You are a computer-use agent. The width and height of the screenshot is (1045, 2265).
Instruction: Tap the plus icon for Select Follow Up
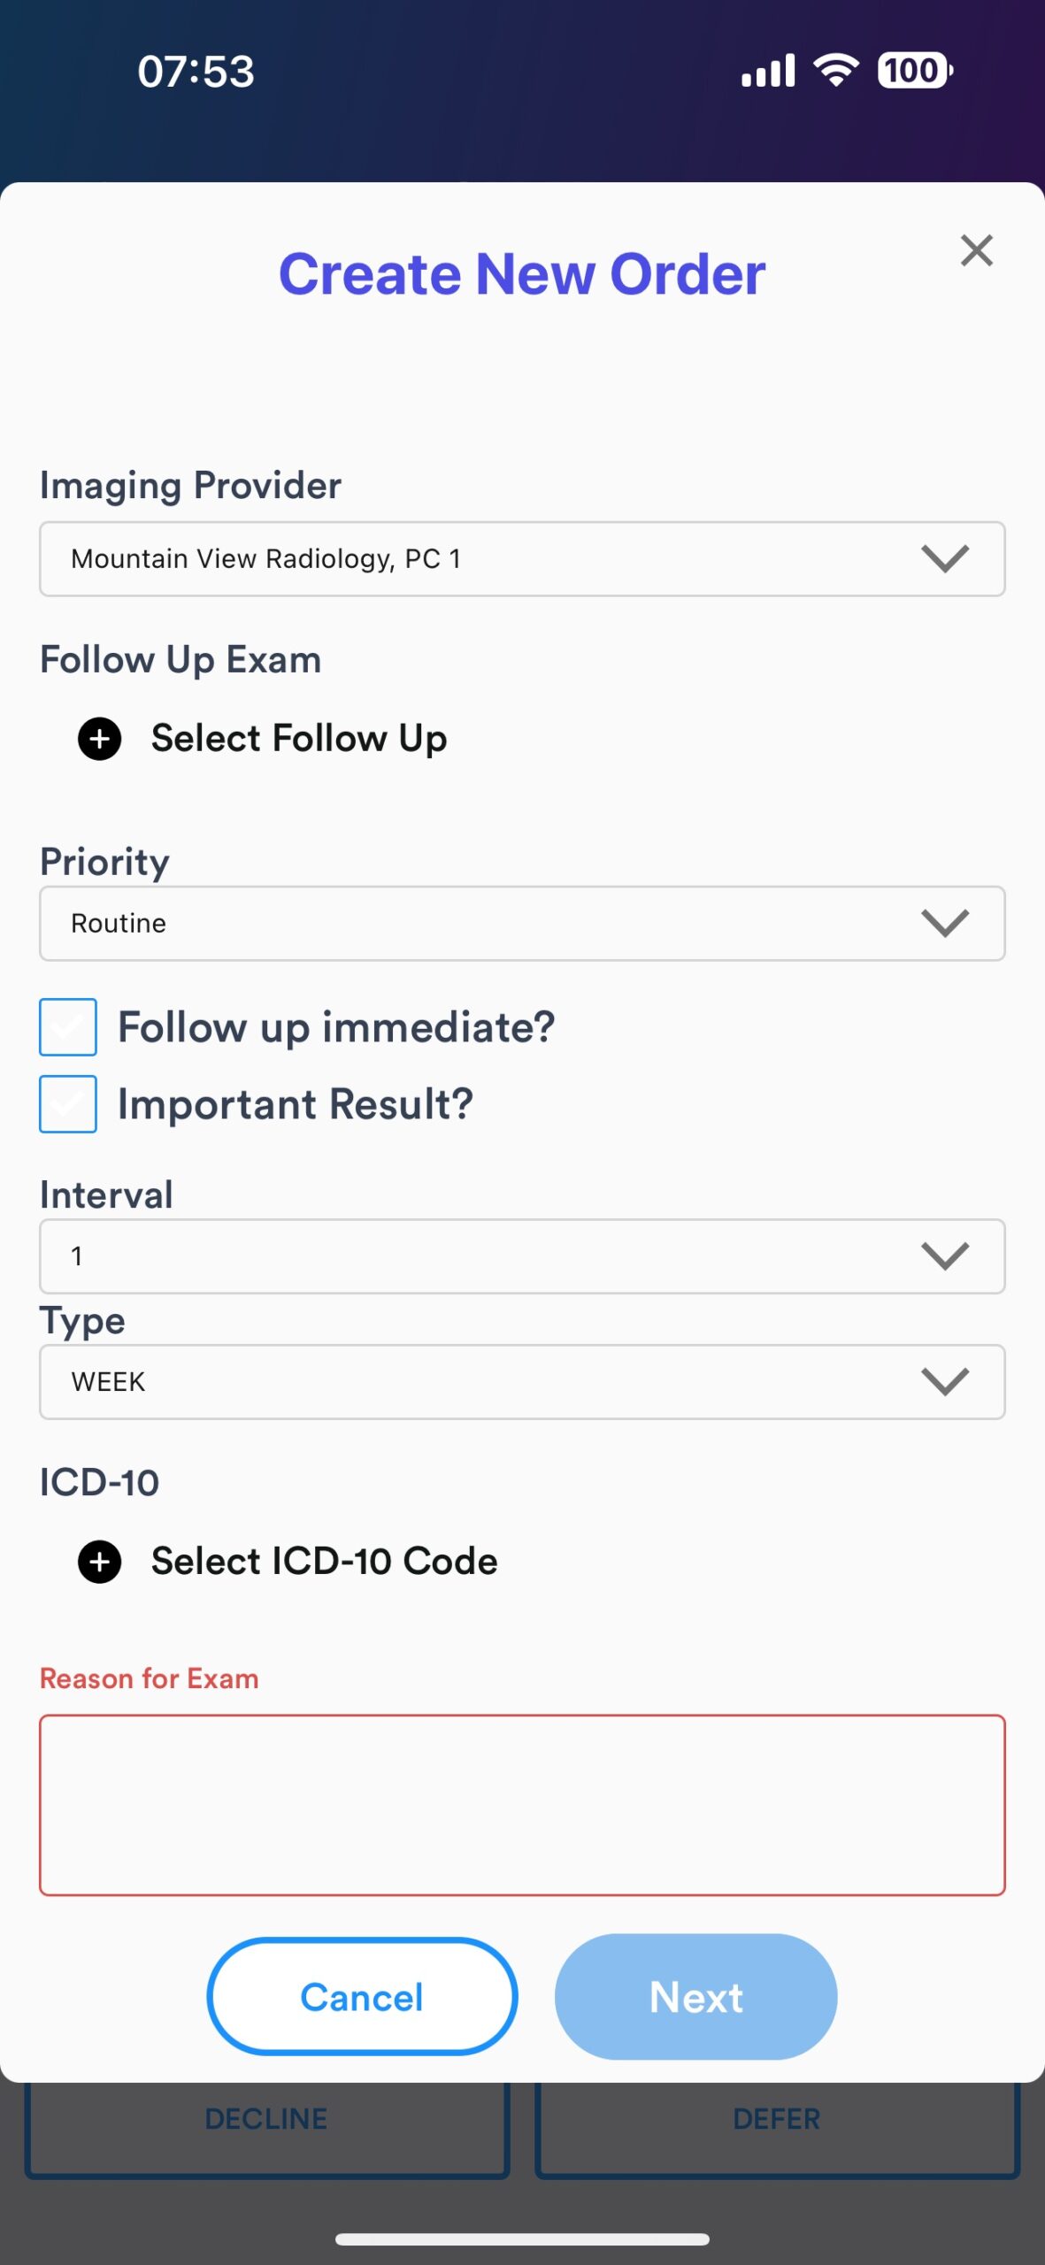tap(100, 739)
